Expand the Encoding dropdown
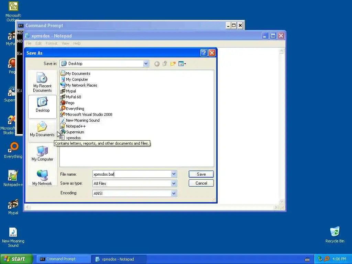 click(x=174, y=193)
